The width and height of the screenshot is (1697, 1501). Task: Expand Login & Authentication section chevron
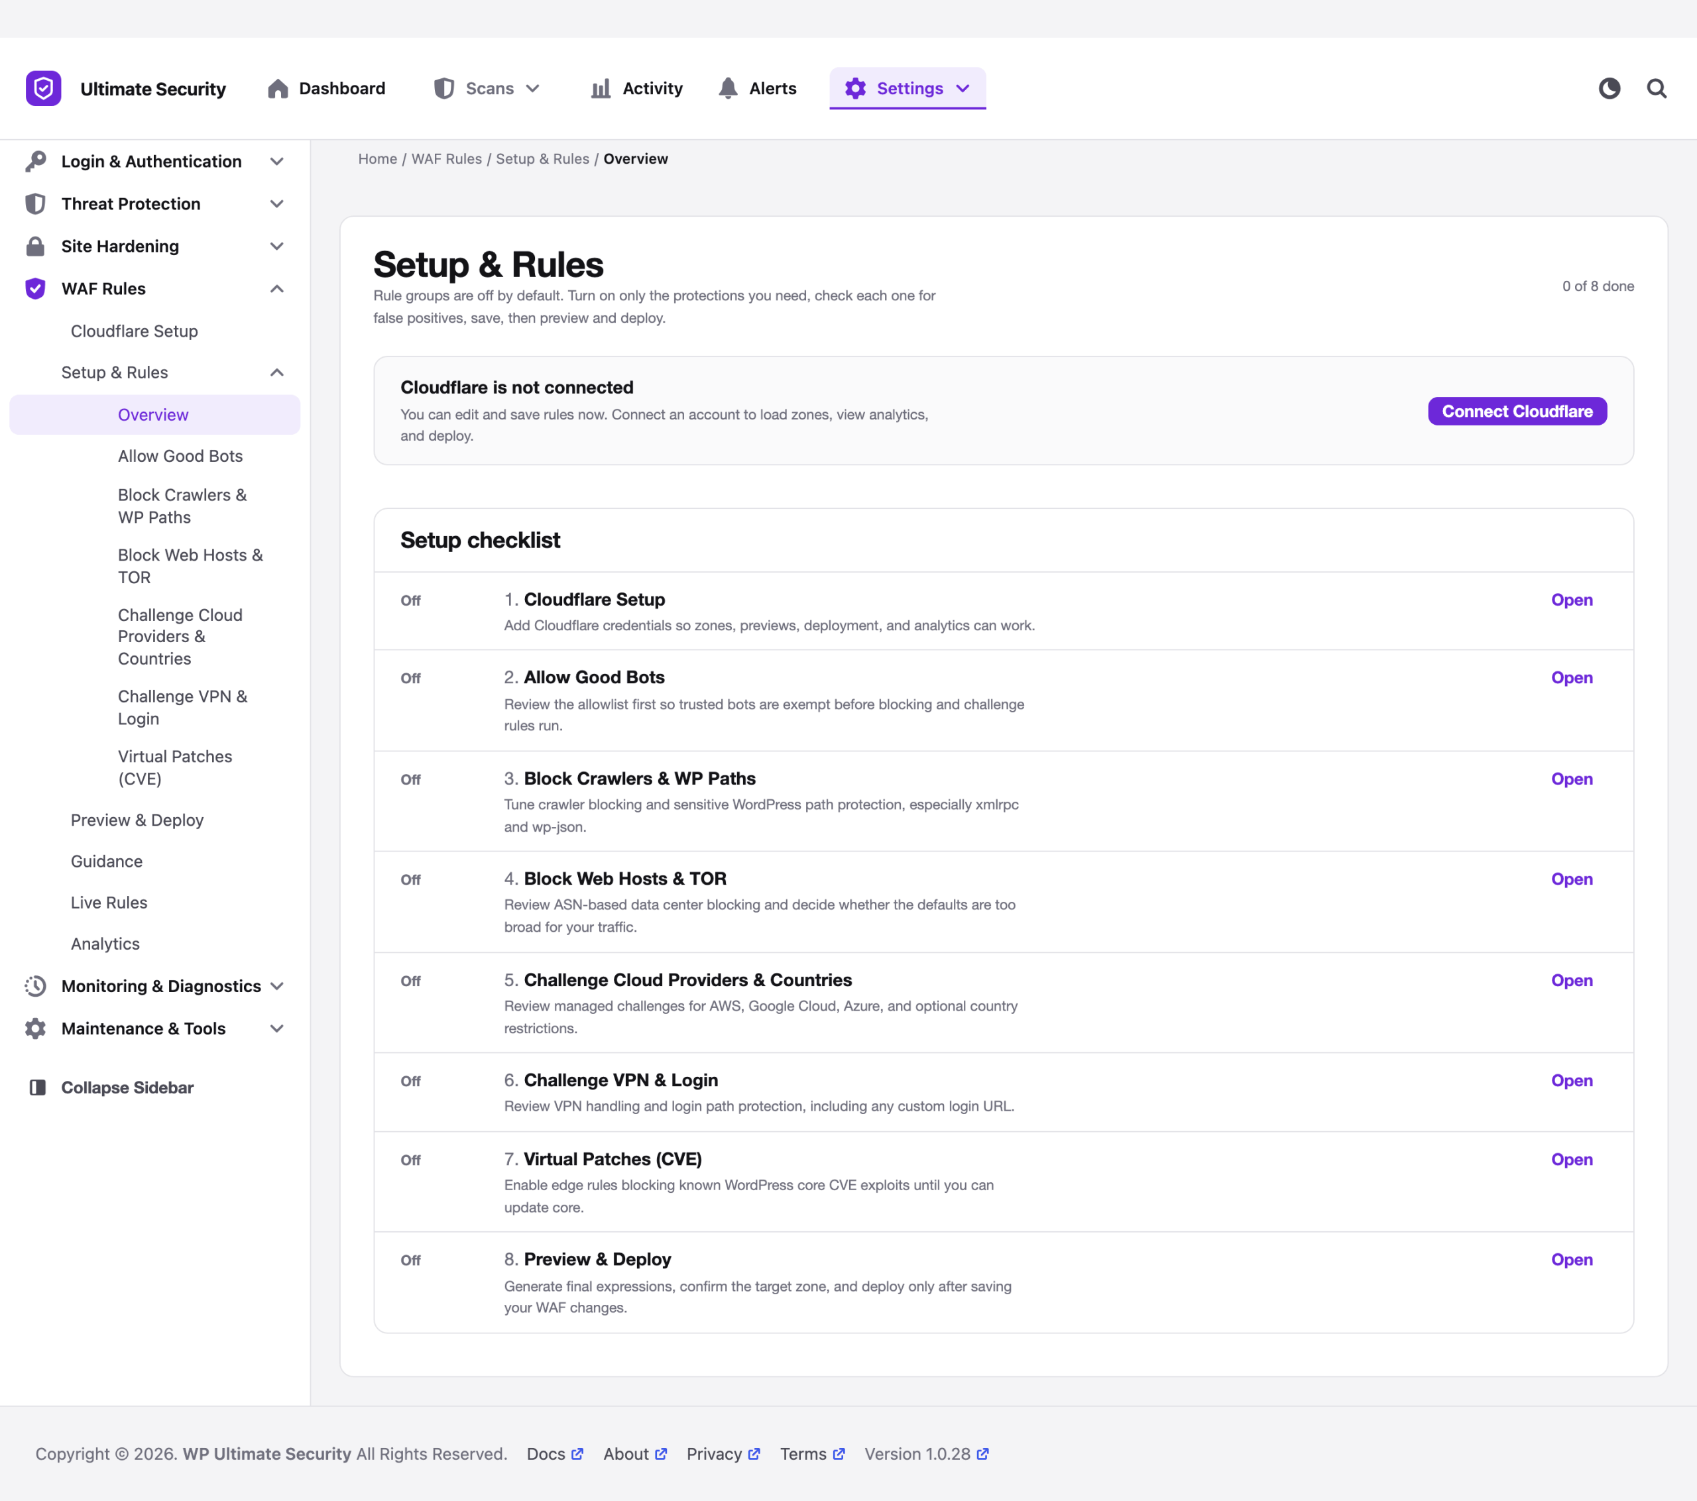277,161
